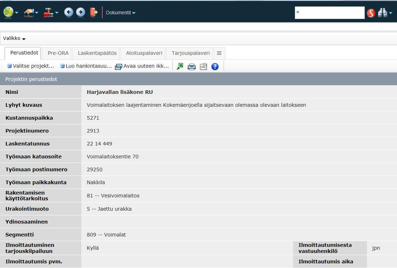This screenshot has width=397, height=268.
Task: Click the Ilmoittautumis aika label
Action: pyautogui.click(x=326, y=261)
